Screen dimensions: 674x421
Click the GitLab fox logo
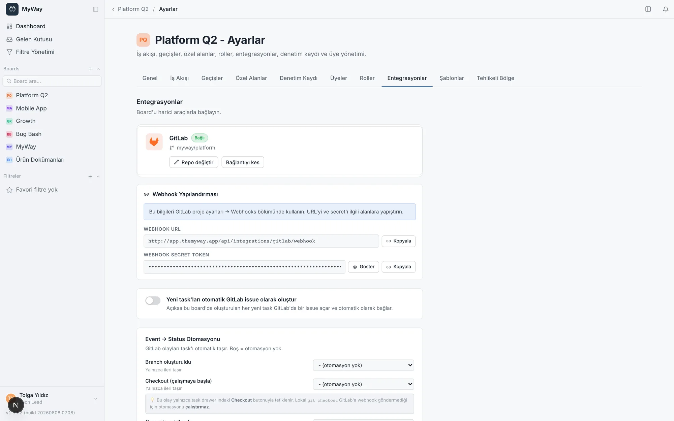(x=154, y=142)
